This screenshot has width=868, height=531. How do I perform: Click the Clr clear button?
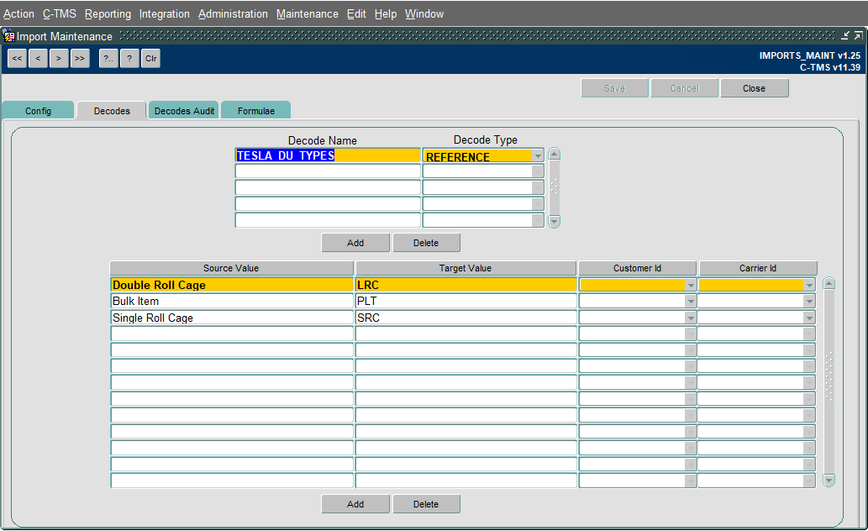(x=150, y=58)
